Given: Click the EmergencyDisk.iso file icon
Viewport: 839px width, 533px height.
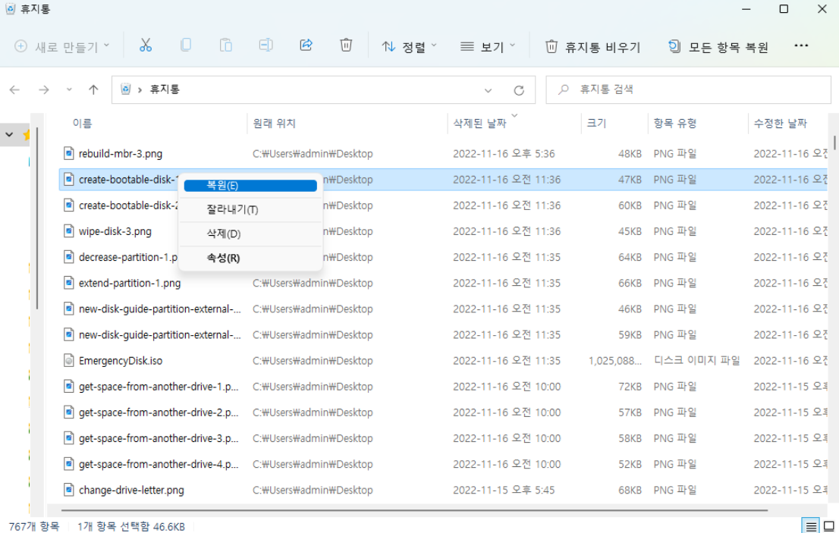Looking at the screenshot, I should click(x=68, y=361).
